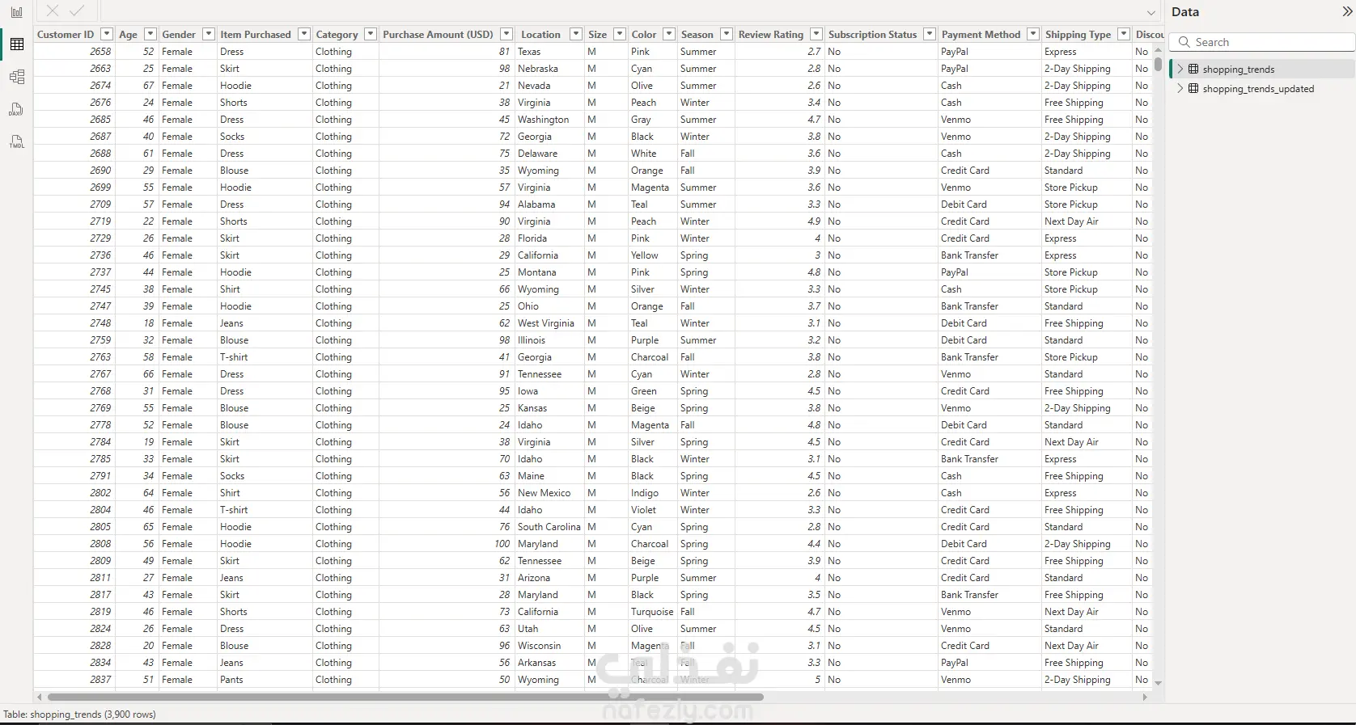This screenshot has width=1356, height=725.
Task: Open the TMDL view icon
Action: click(x=17, y=141)
